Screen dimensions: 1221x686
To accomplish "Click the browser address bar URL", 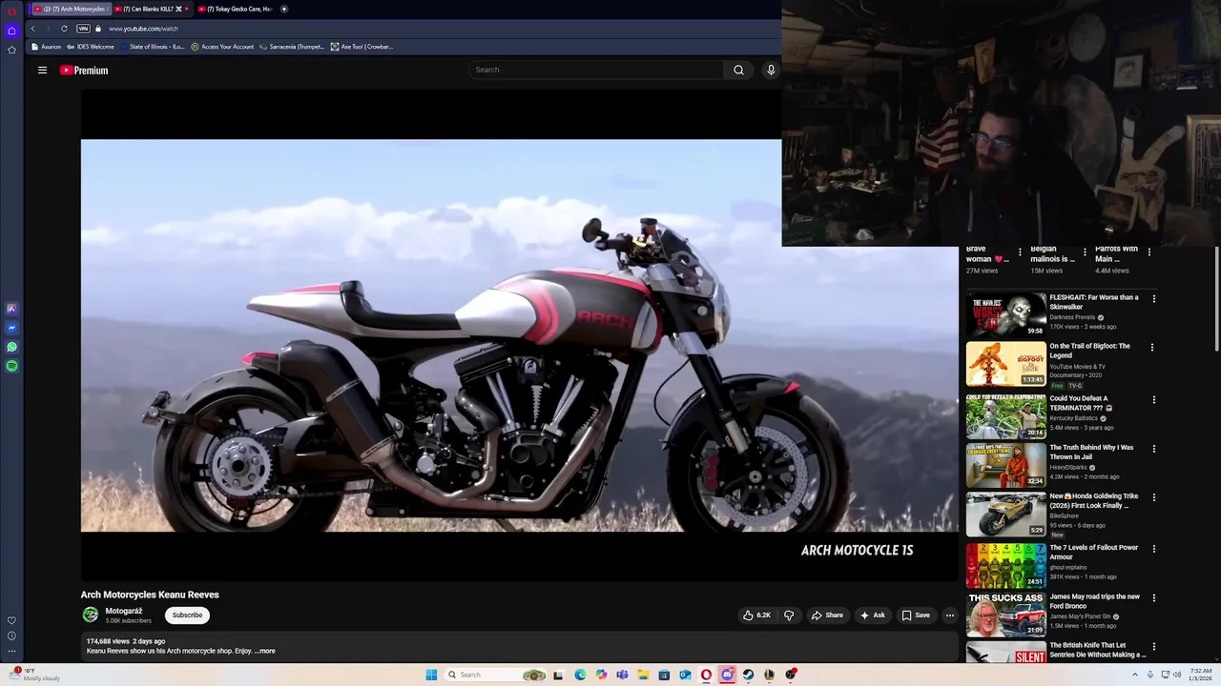I will (x=143, y=29).
